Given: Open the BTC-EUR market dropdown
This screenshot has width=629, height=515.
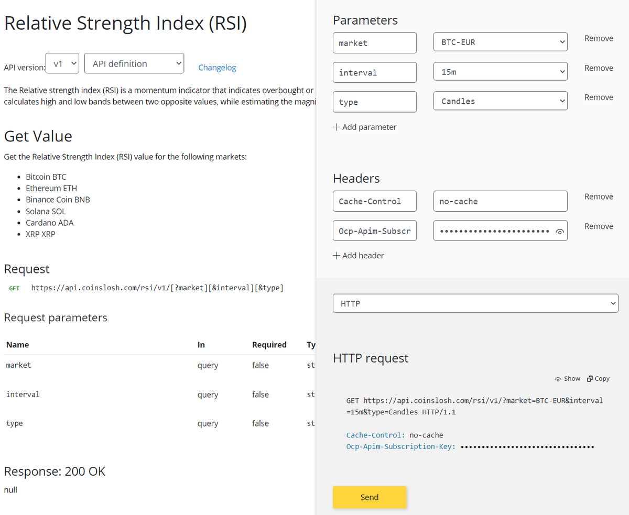Looking at the screenshot, I should [501, 42].
